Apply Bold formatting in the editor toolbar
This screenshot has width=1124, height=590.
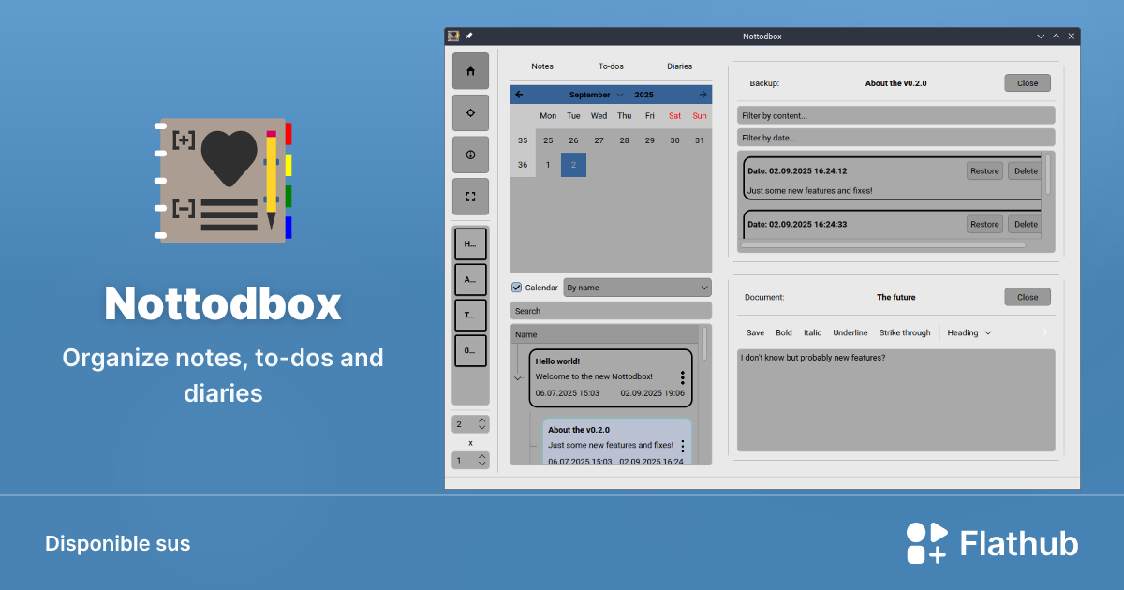(784, 332)
